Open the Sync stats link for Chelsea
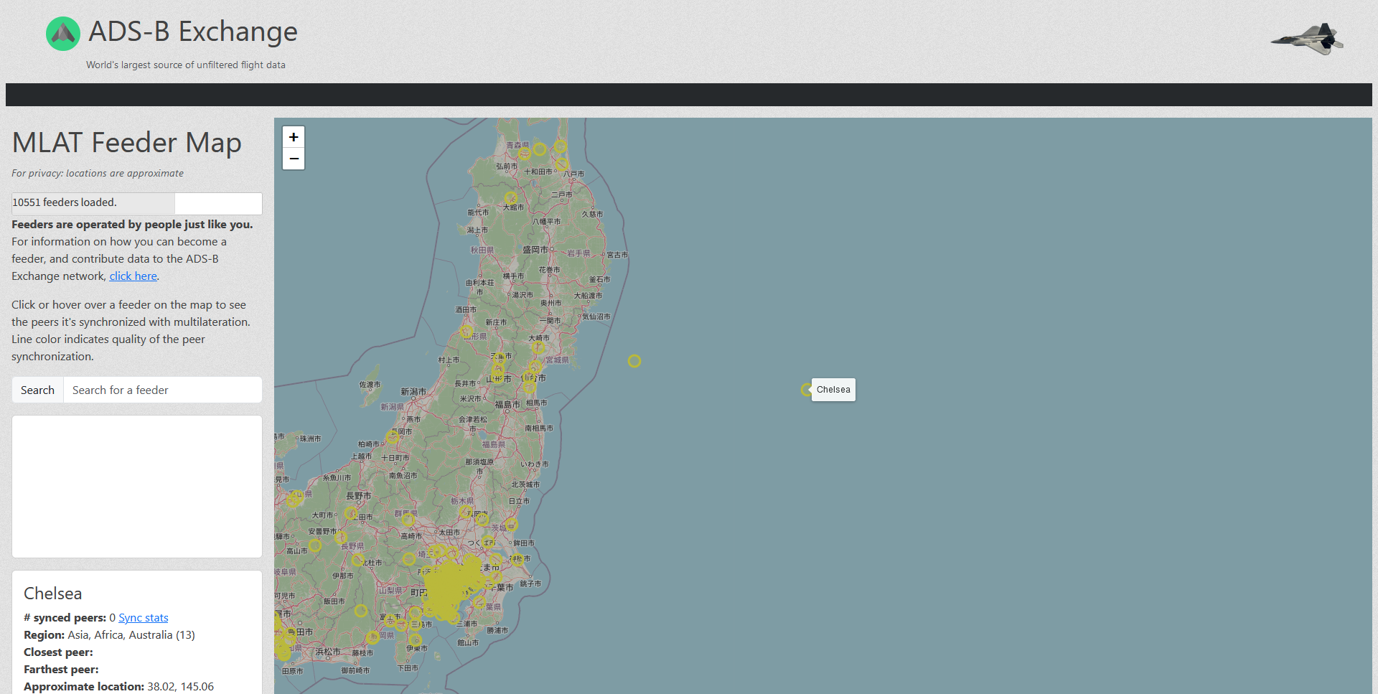Screen dimensions: 1378x694 point(144,617)
